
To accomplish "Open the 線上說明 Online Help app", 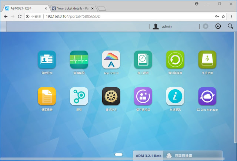I will pos(143,60).
